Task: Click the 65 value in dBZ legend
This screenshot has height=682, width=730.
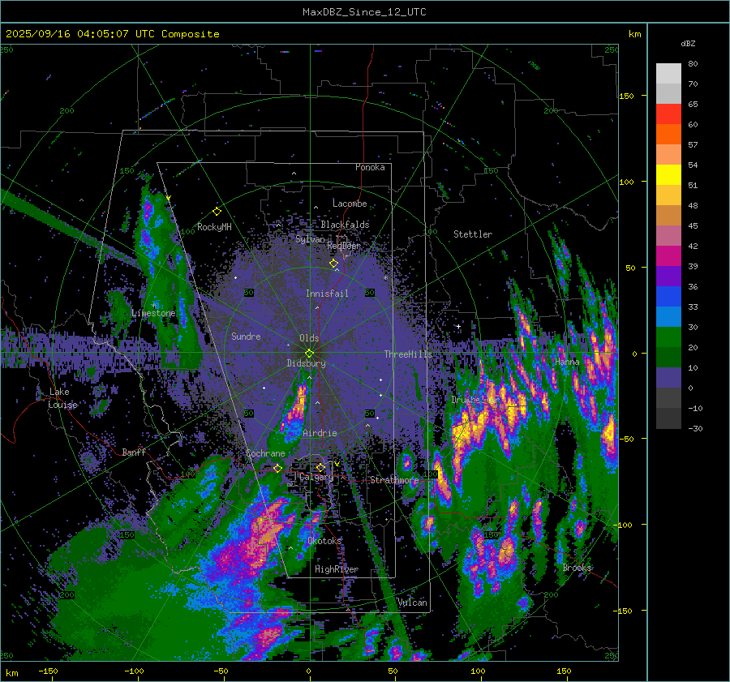Action: [x=693, y=105]
